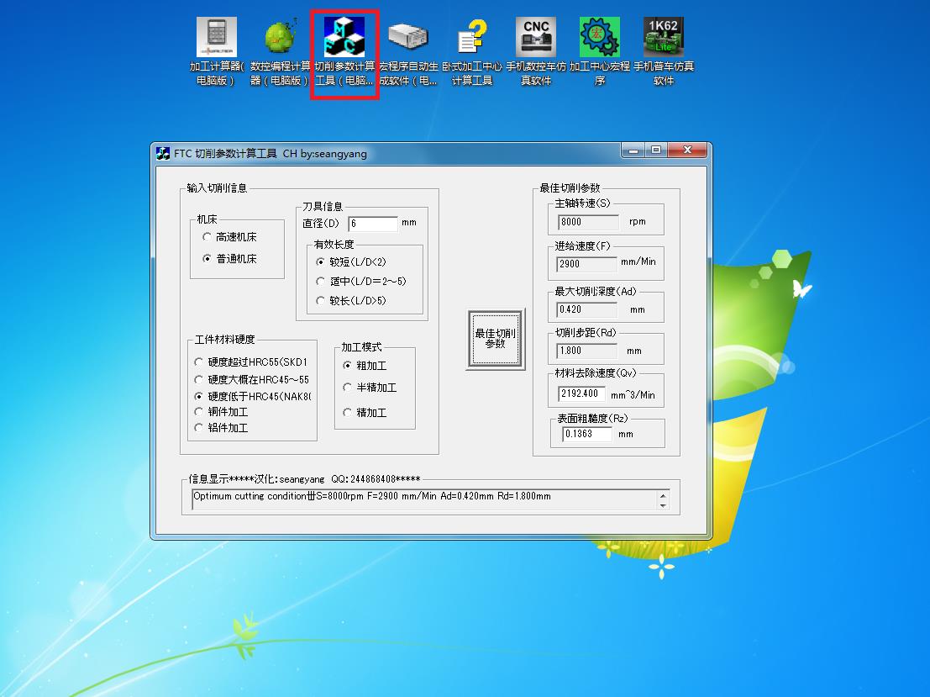
Task: Select 半精加工 machining mode
Action: pos(370,388)
